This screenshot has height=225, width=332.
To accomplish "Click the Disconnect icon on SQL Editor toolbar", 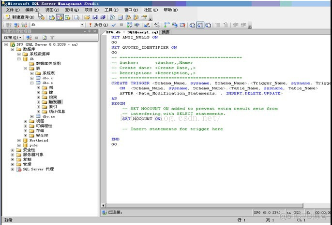I will [16, 25].
